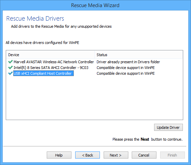
Task: Click the Device column header
Action: click(50, 55)
